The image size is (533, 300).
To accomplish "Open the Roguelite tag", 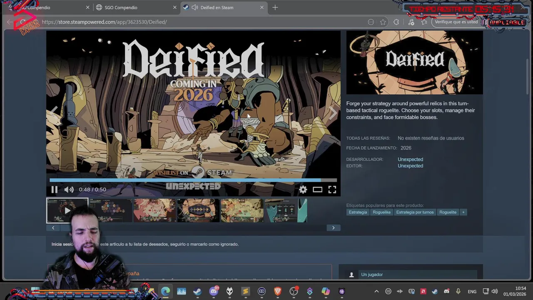I will 448,212.
